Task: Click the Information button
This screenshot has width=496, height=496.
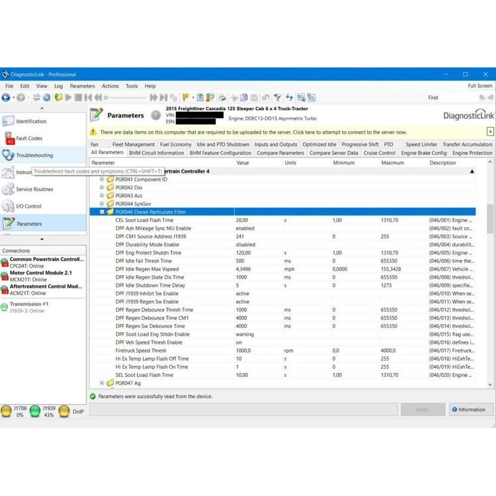Action: [468, 409]
